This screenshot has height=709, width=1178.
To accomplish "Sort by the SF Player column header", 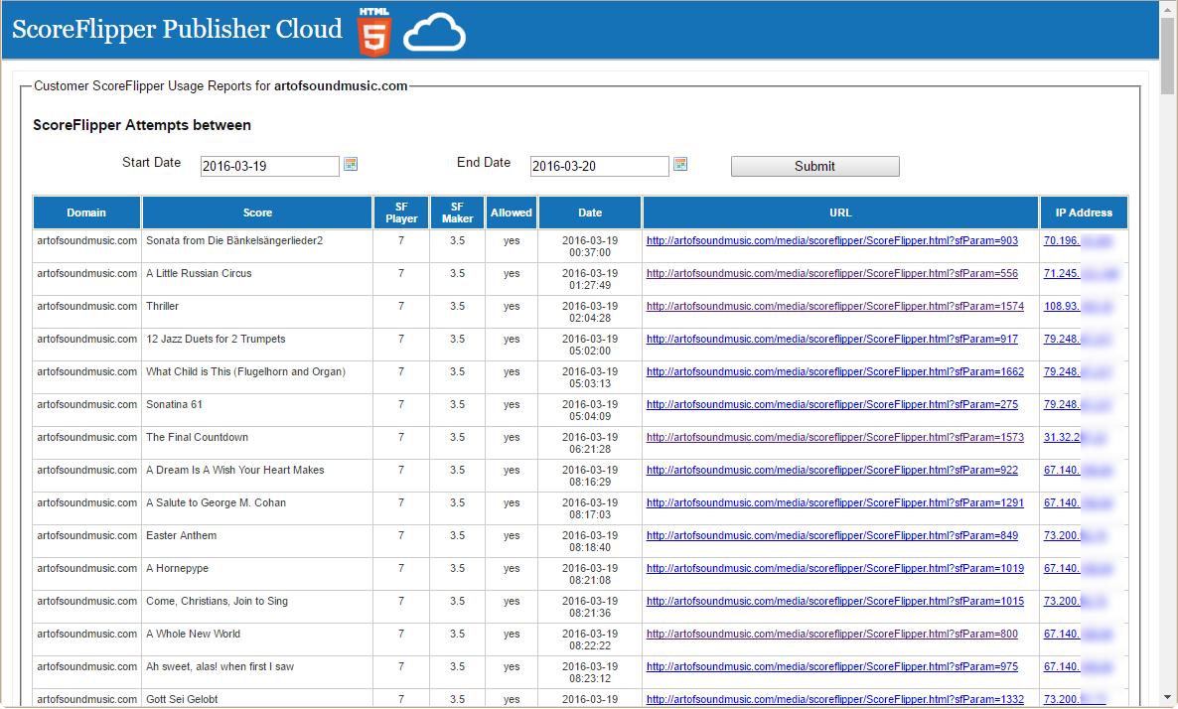I will (x=401, y=213).
